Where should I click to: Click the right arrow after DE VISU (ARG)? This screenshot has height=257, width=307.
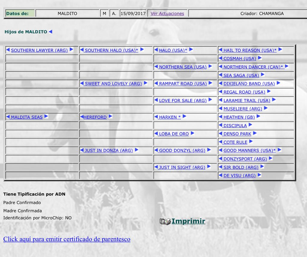coord(259,175)
